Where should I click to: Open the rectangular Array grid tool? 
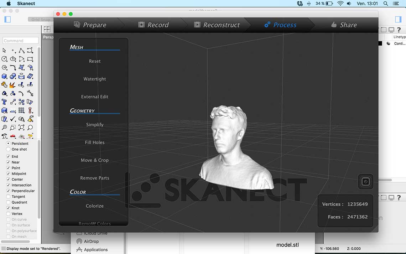21,110
